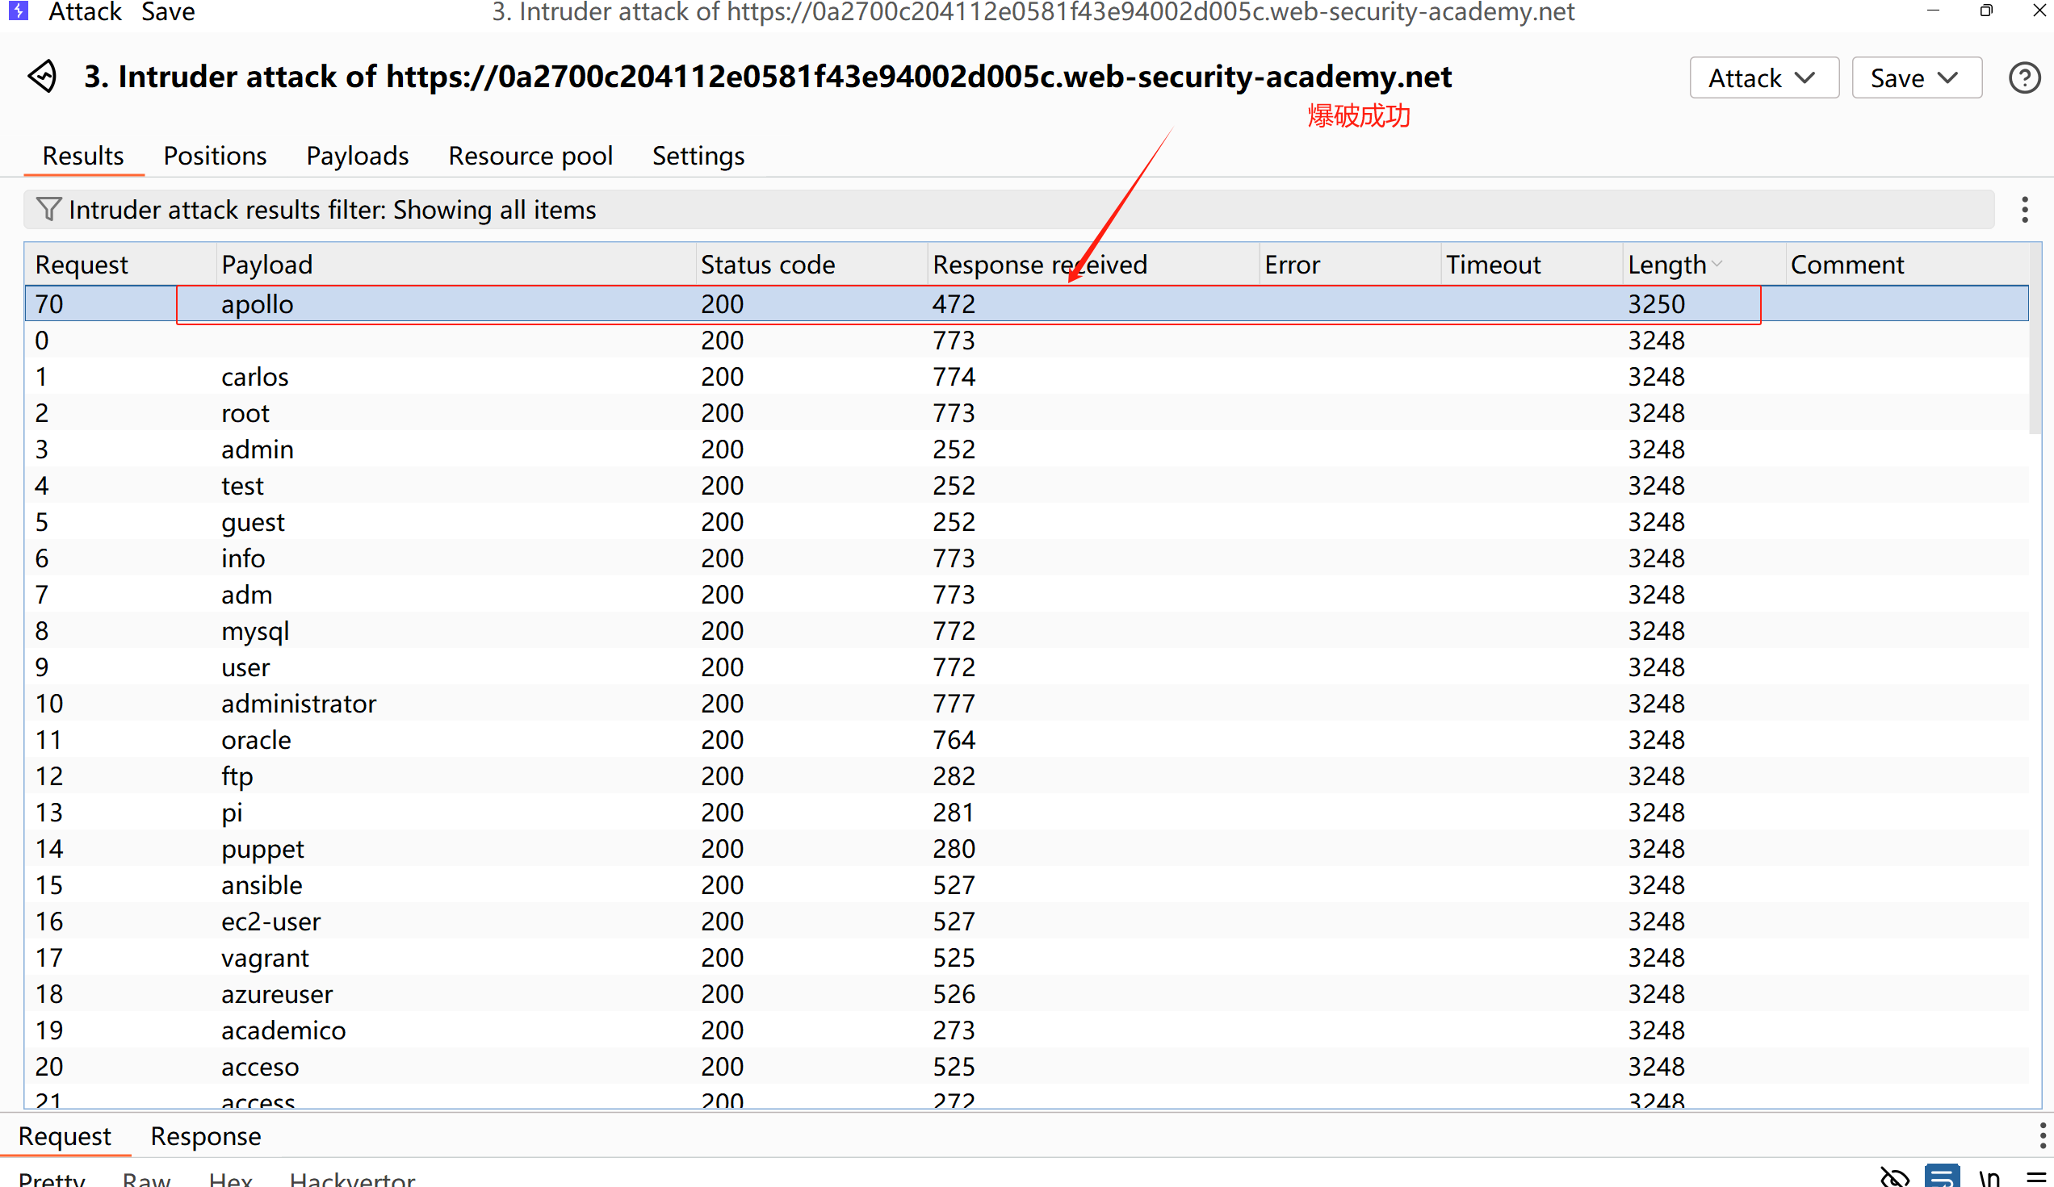Click the Intruder attack icon beside the title

(x=42, y=77)
